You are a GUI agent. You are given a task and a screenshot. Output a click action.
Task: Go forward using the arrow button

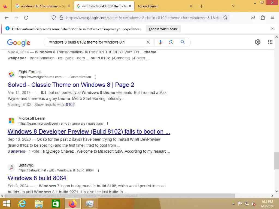point(16,18)
